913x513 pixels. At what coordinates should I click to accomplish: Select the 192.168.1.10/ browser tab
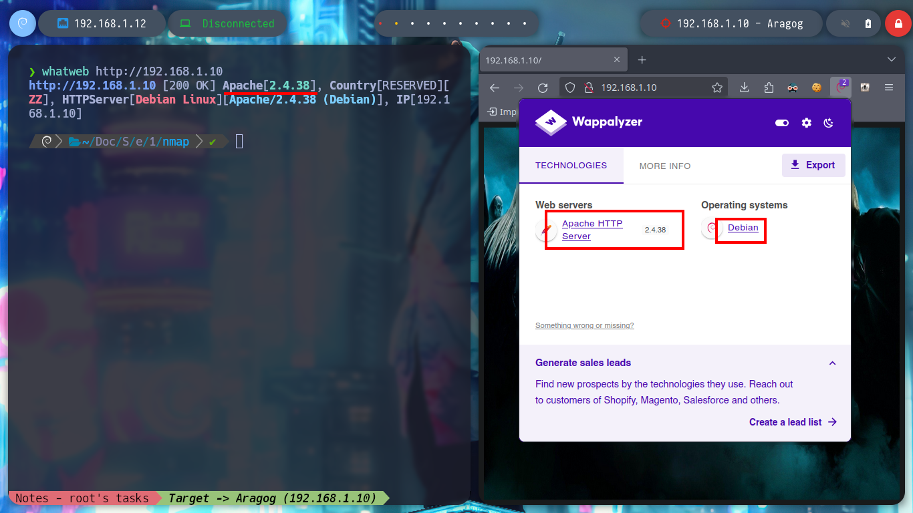coord(553,60)
